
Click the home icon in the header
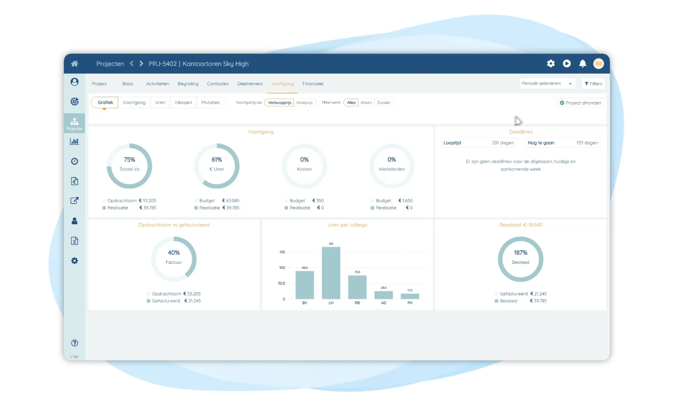point(75,64)
